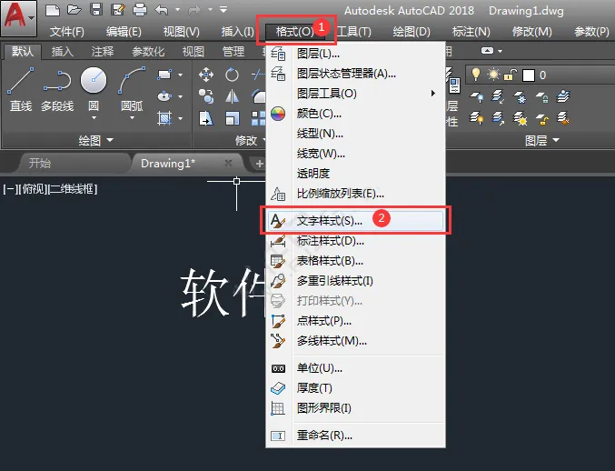Viewport: 615px width, 471px height.
Task: Open the File (文件) menu
Action: click(66, 32)
